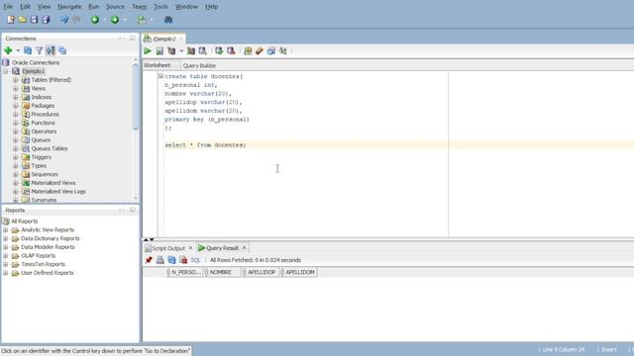This screenshot has width=634, height=356.
Task: Open the Help menu
Action: pos(211,7)
